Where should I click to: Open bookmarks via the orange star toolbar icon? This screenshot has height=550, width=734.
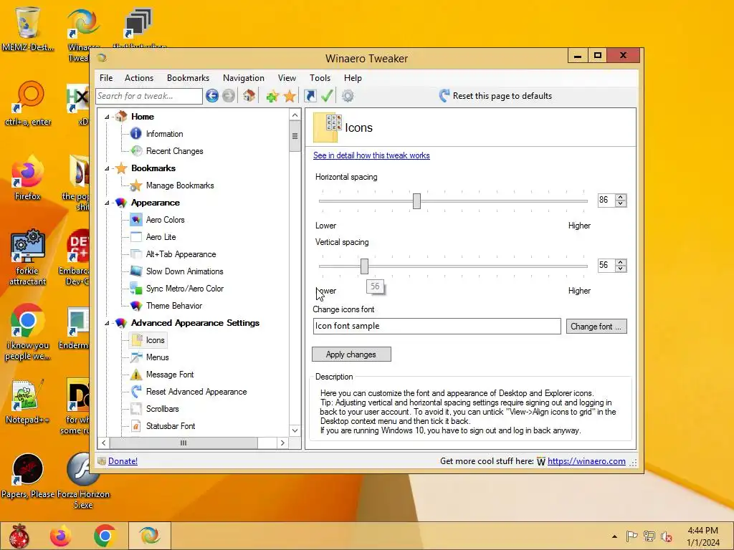coord(290,97)
